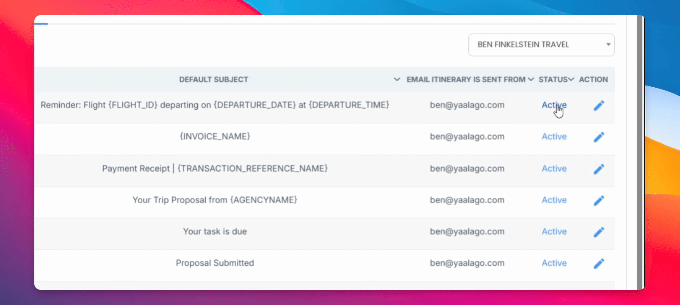Click Active status in {INVOICE_NAME} row
Image resolution: width=680 pixels, height=305 pixels.
554,136
